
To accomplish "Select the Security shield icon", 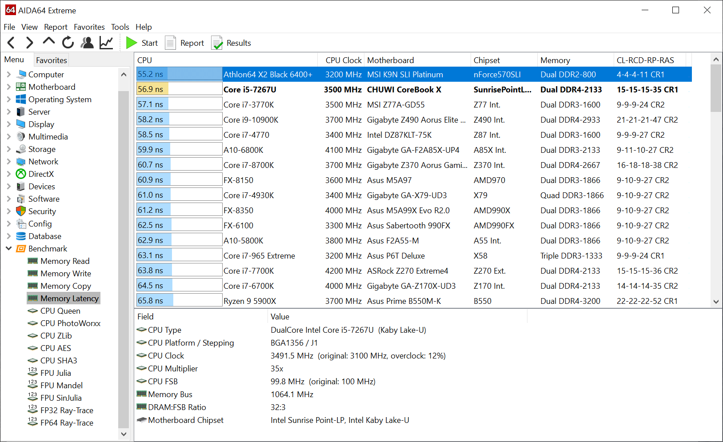I will pos(21,211).
